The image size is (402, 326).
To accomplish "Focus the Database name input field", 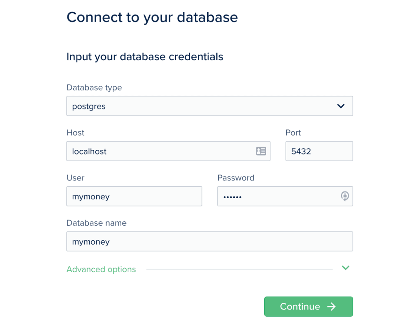I will click(x=210, y=241).
